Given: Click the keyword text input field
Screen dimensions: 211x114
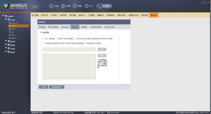Looking at the screenshot, I should [x=69, y=49].
